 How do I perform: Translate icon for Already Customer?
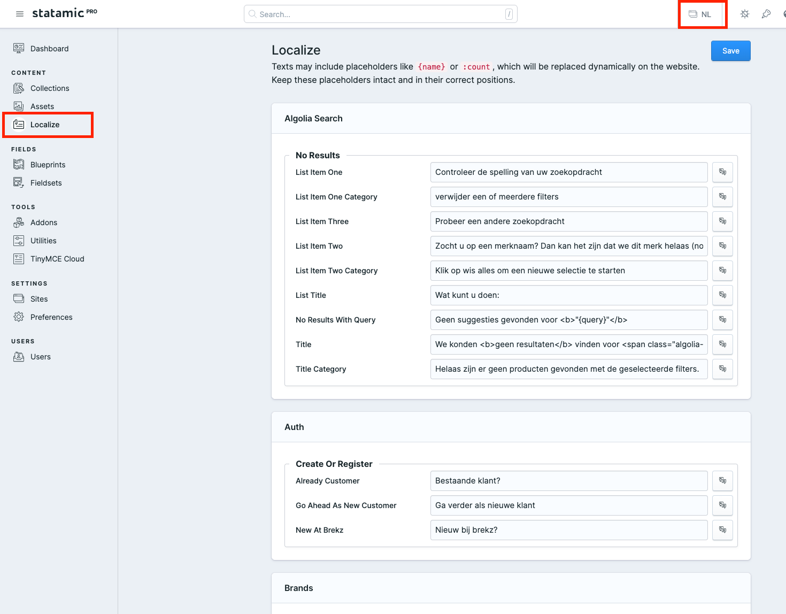(x=722, y=481)
